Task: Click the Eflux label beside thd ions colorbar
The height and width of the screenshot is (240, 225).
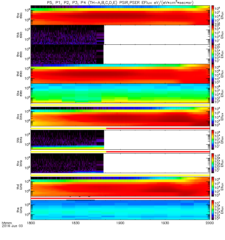Action: (222, 187)
